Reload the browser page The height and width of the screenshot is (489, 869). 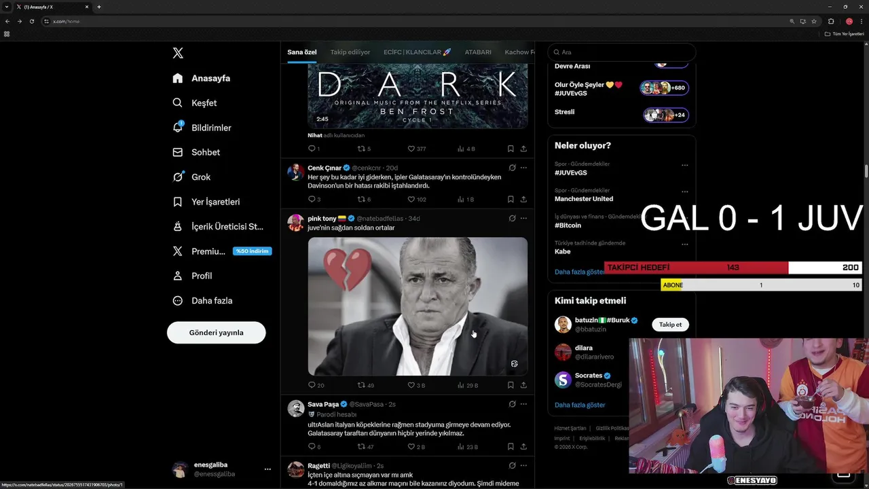[x=31, y=21]
